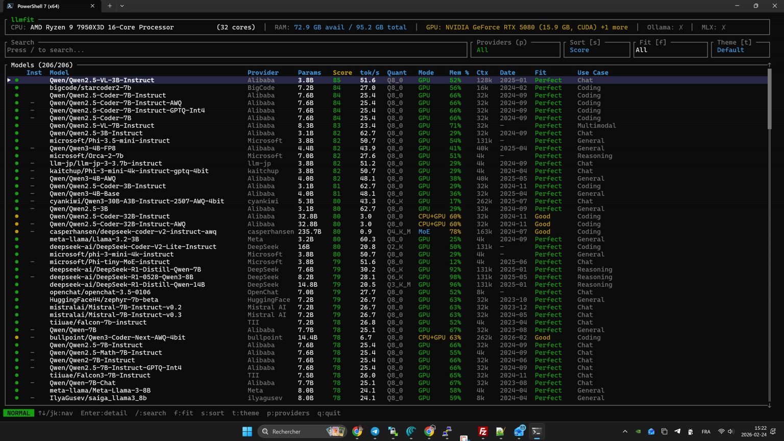Click the NVIDIA tray icon
Image resolution: width=784 pixels, height=441 pixels.
(638, 432)
